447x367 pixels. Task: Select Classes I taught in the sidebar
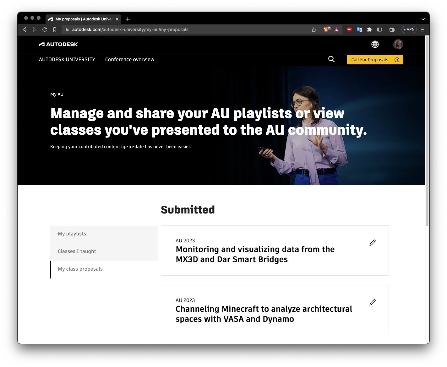click(x=77, y=251)
